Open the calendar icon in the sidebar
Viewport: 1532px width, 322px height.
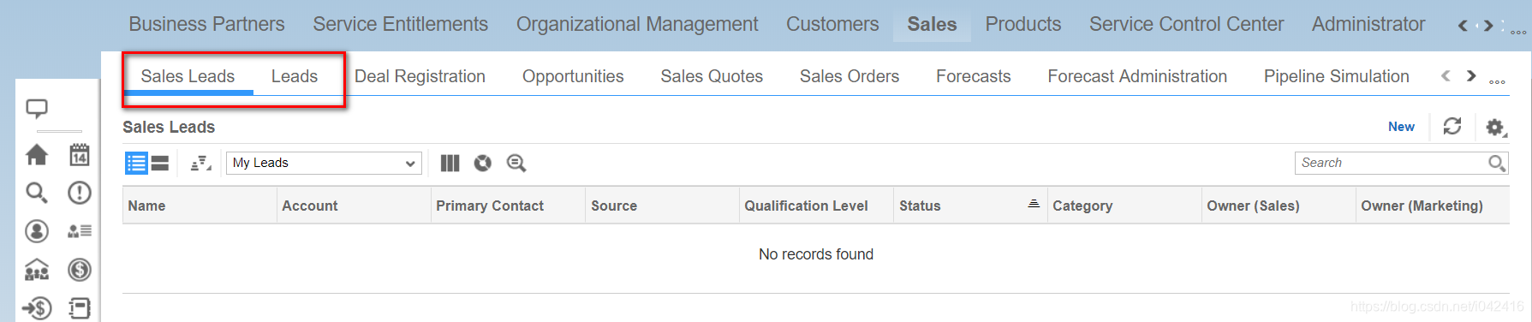(80, 155)
